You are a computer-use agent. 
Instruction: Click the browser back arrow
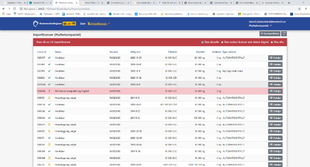pos(3,8)
